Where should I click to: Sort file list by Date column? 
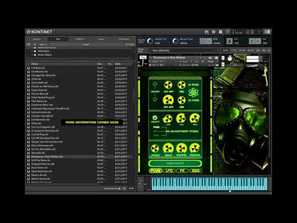tap(118, 64)
